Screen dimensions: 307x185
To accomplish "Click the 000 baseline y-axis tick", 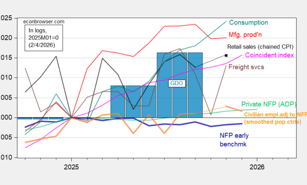I will coord(6,117).
